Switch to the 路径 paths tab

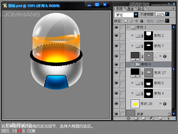coord(141,9)
